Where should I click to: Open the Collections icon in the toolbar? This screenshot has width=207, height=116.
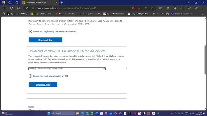click(x=175, y=8)
